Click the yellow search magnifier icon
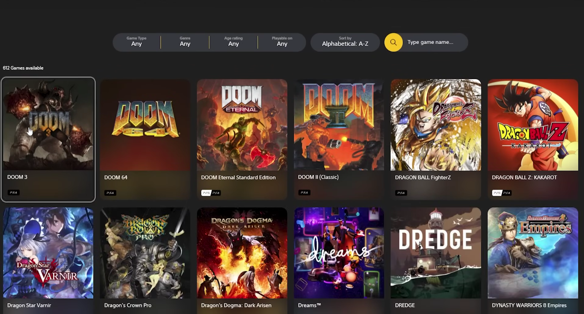Screen dimensions: 584x314 pyautogui.click(x=393, y=42)
